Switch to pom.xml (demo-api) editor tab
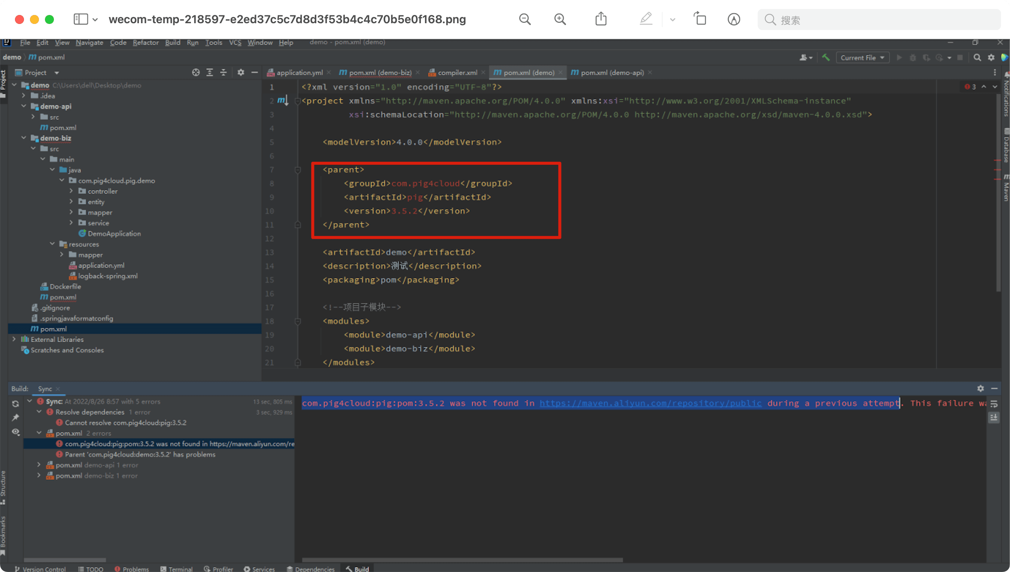1010x572 pixels. click(x=612, y=72)
